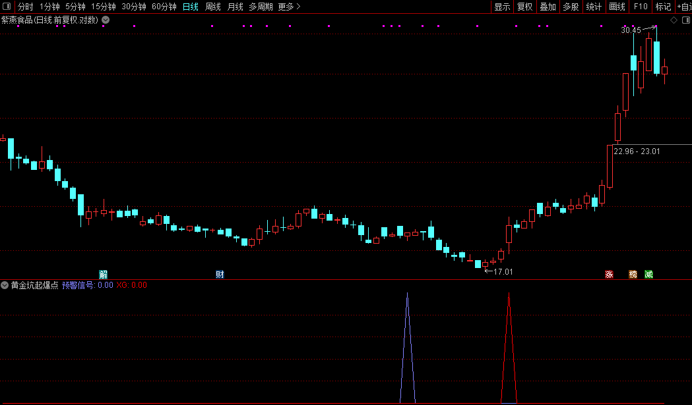Switch to 分时 intraday view
Image resolution: width=692 pixels, height=405 pixels.
(25, 7)
